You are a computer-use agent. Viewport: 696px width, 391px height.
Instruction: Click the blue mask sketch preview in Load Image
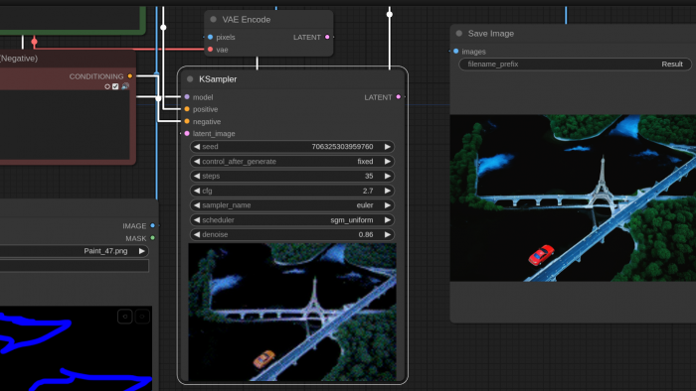76,348
